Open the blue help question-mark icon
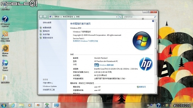Viewport: 193px width, 108px height. coord(153,21)
